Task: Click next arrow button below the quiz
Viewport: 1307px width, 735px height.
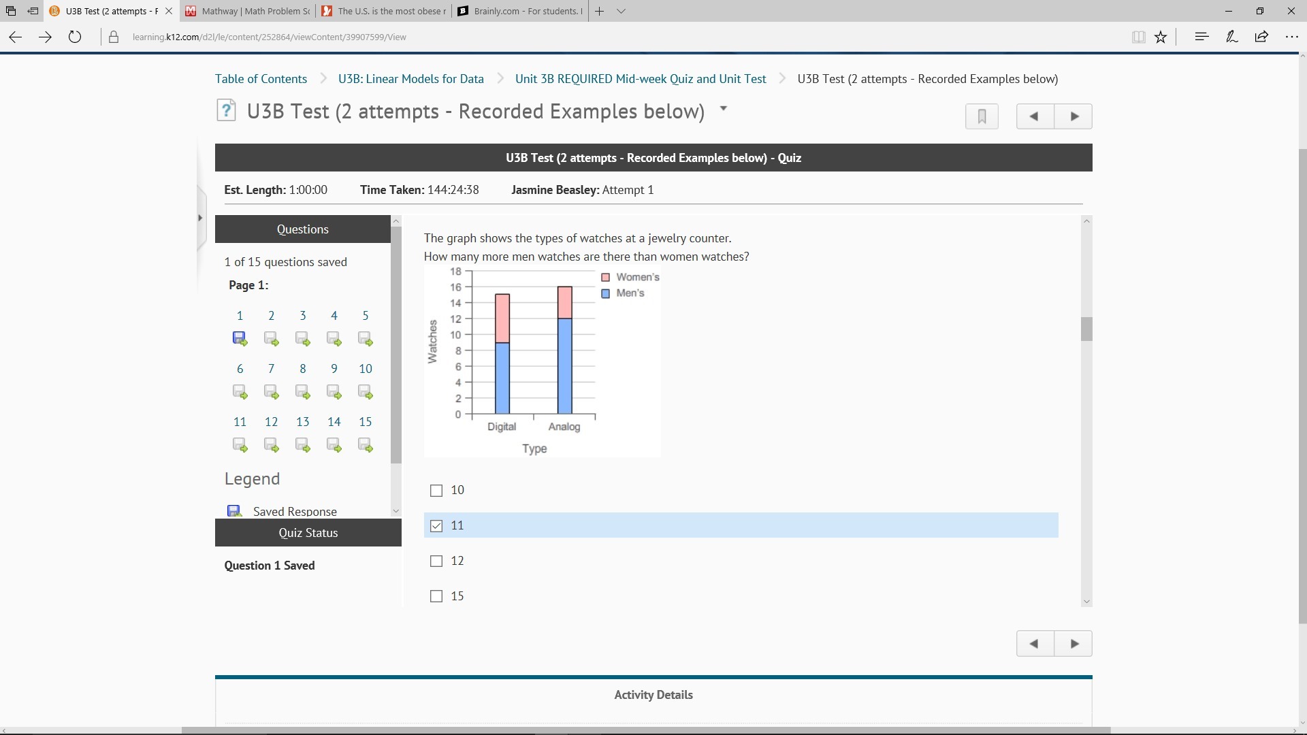Action: [1074, 644]
